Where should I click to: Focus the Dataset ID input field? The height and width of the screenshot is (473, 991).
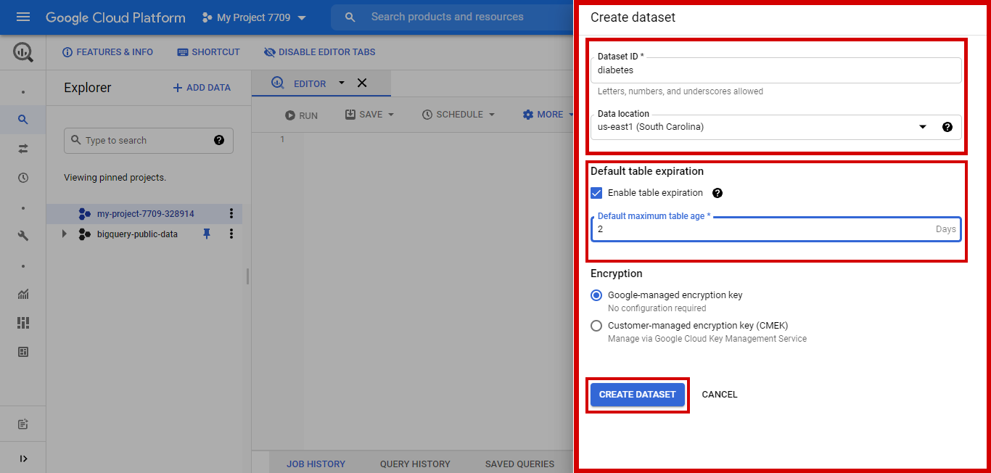[x=776, y=70]
